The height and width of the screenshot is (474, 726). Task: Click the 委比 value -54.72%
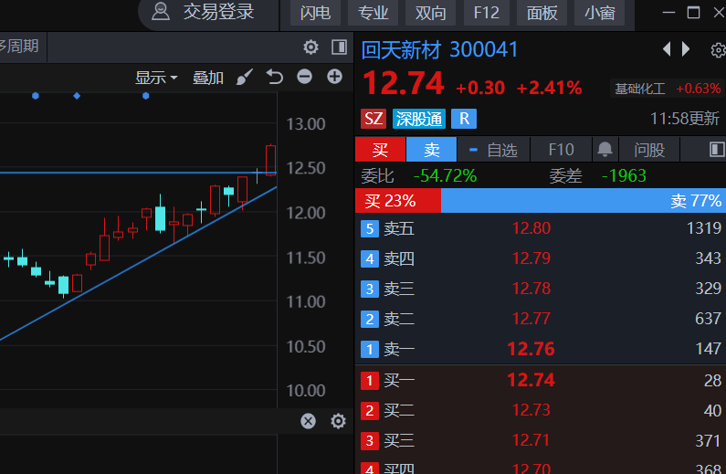click(445, 176)
